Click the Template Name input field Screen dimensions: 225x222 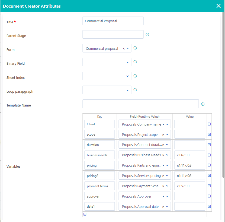(141, 104)
